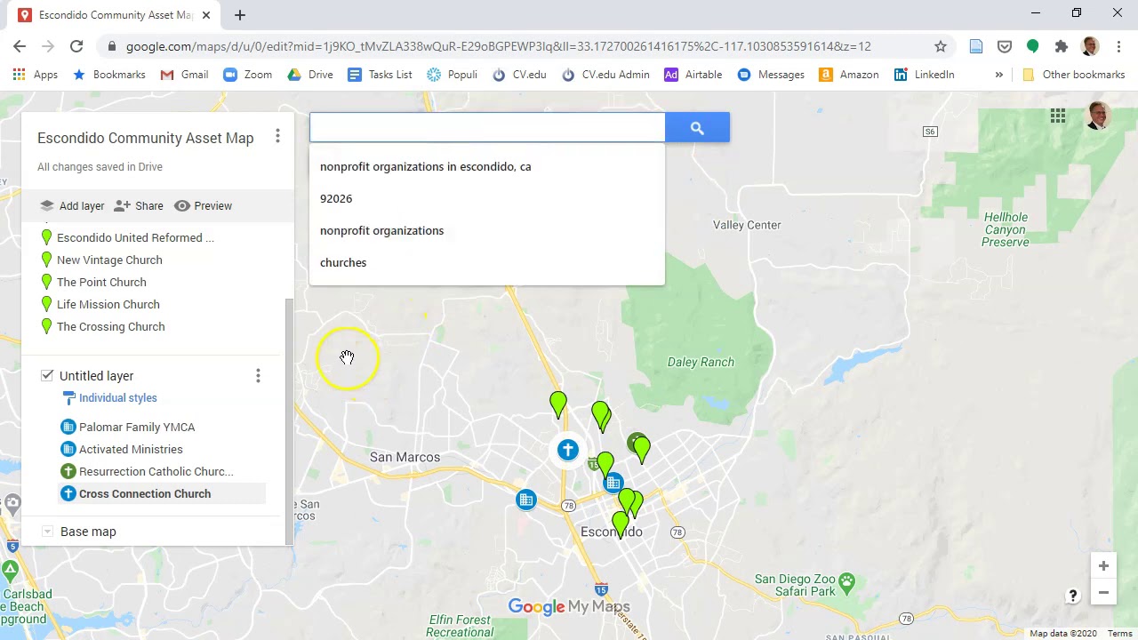
Task: Open the browser extensions puzzle icon
Action: click(x=1062, y=46)
